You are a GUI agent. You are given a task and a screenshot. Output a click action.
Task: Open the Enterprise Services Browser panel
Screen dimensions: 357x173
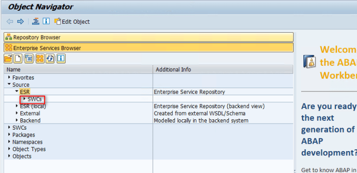click(148, 48)
